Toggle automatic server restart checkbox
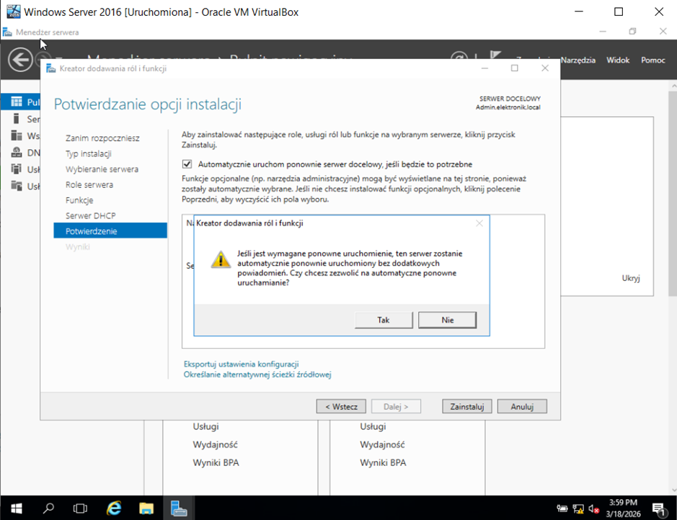This screenshot has height=520, width=677. (187, 164)
